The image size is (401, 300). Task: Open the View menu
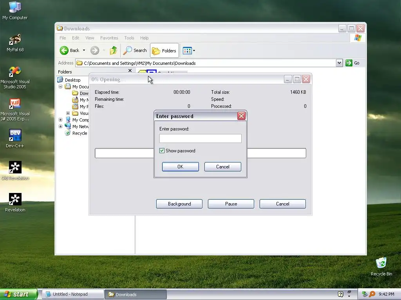90,38
